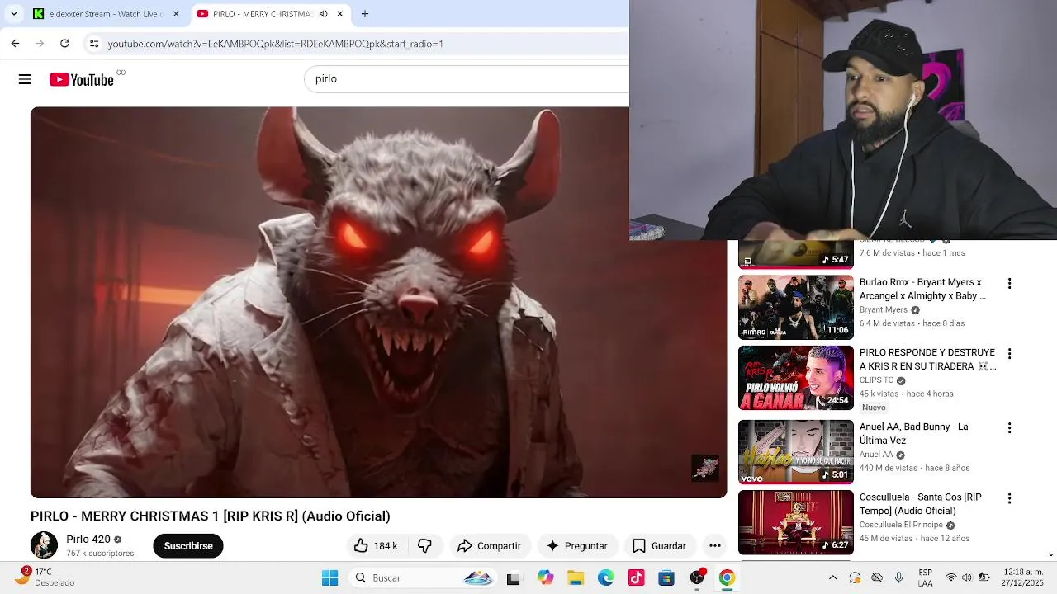Image resolution: width=1057 pixels, height=594 pixels.
Task: Go back with the browser back arrow
Action: coord(15,43)
